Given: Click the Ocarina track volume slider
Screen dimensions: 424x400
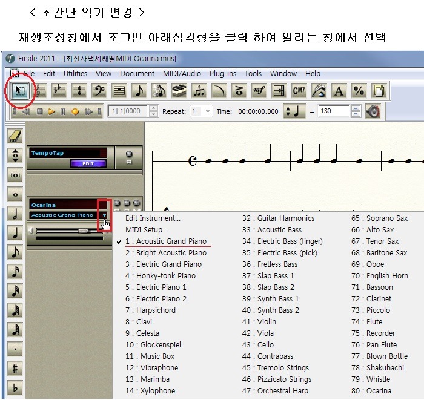Looking at the screenshot, I should [83, 231].
